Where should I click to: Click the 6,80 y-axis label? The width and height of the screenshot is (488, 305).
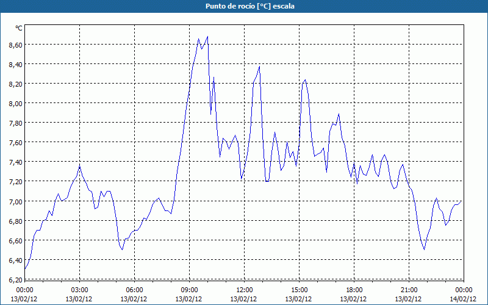16,221
